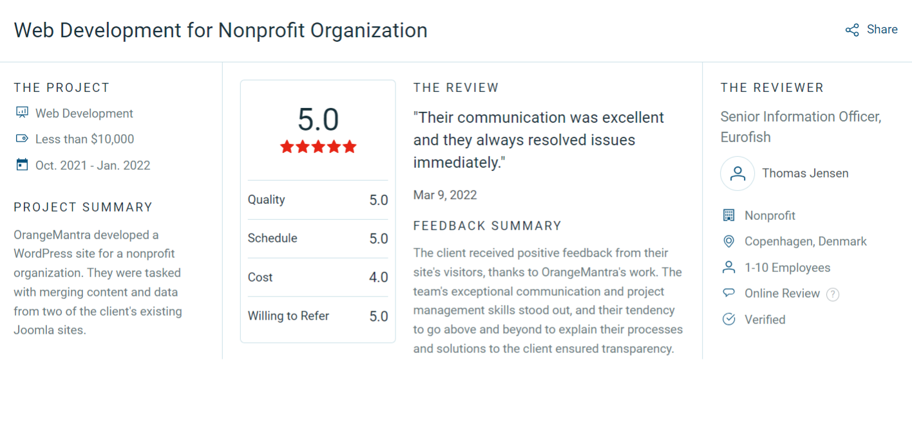Click the employees person icon

click(729, 267)
